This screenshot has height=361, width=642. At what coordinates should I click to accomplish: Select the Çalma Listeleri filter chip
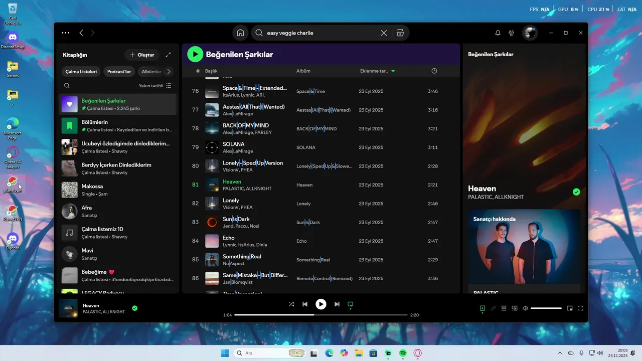point(81,72)
